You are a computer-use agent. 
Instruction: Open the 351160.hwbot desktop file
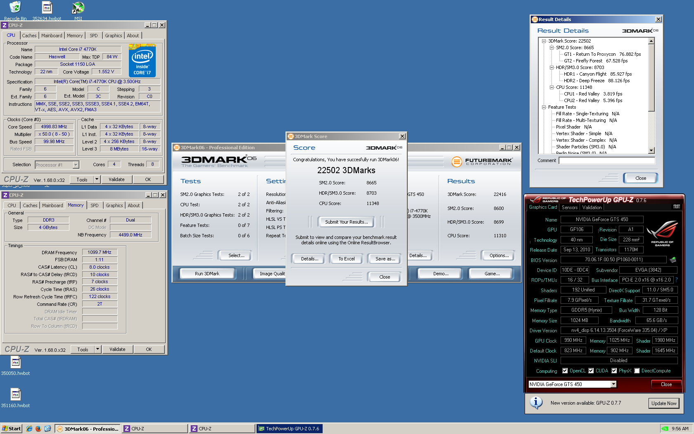click(15, 398)
